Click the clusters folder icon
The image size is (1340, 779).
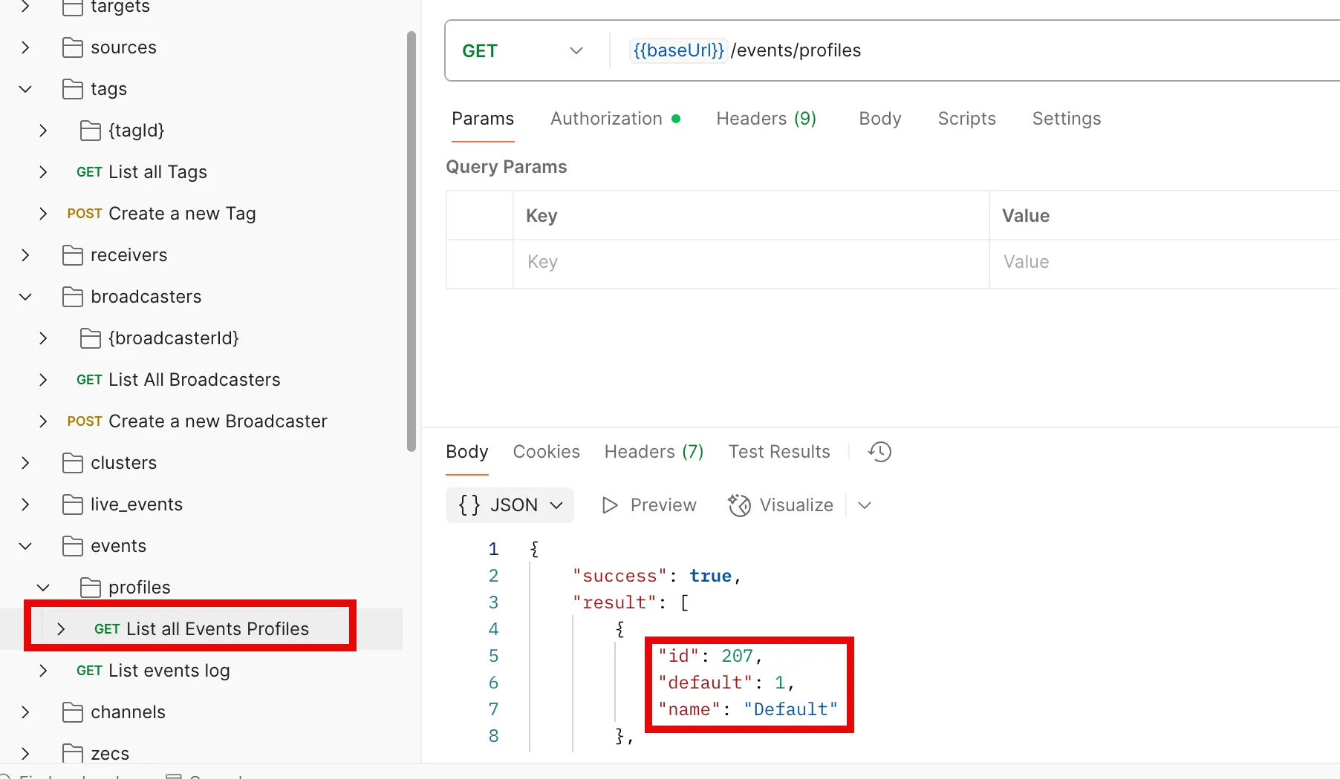73,463
